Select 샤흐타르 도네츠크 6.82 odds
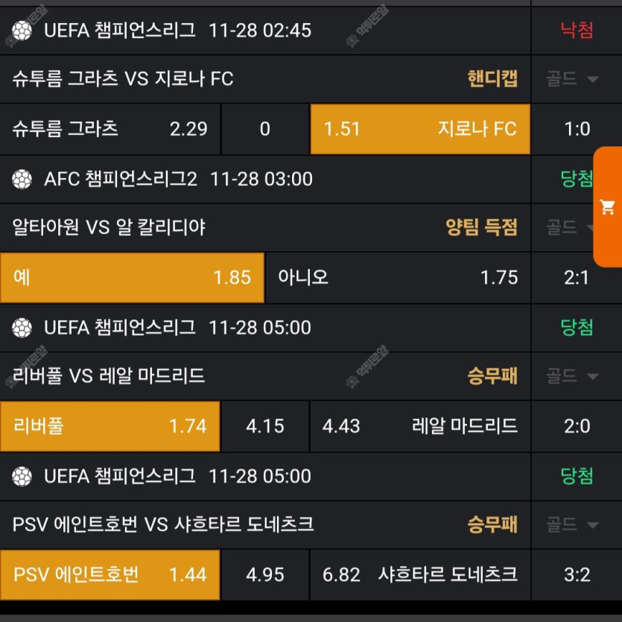This screenshot has width=622, height=622. tap(420, 575)
